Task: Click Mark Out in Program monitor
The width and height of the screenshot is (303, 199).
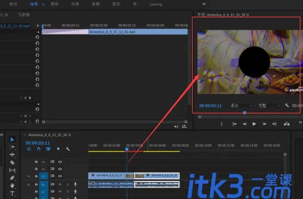Action: pos(222,124)
